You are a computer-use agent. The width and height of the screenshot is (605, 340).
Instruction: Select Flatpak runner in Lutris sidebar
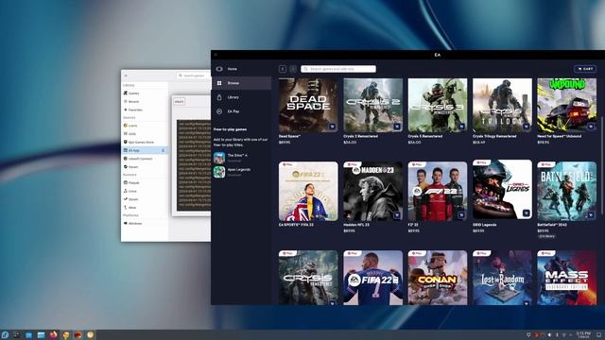(145, 182)
